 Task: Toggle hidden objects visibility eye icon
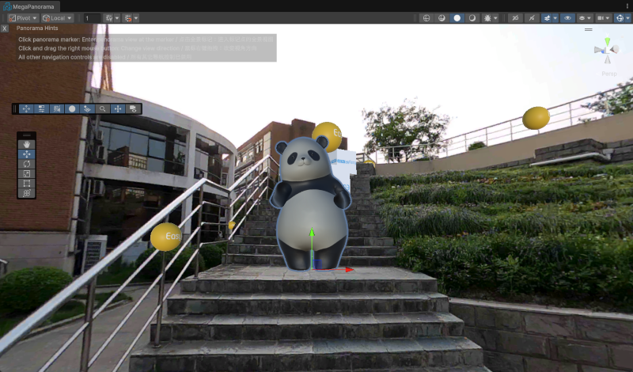567,18
